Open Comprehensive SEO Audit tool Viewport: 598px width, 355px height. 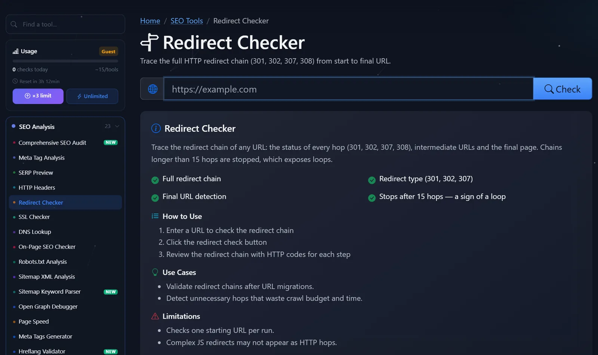pos(65,143)
